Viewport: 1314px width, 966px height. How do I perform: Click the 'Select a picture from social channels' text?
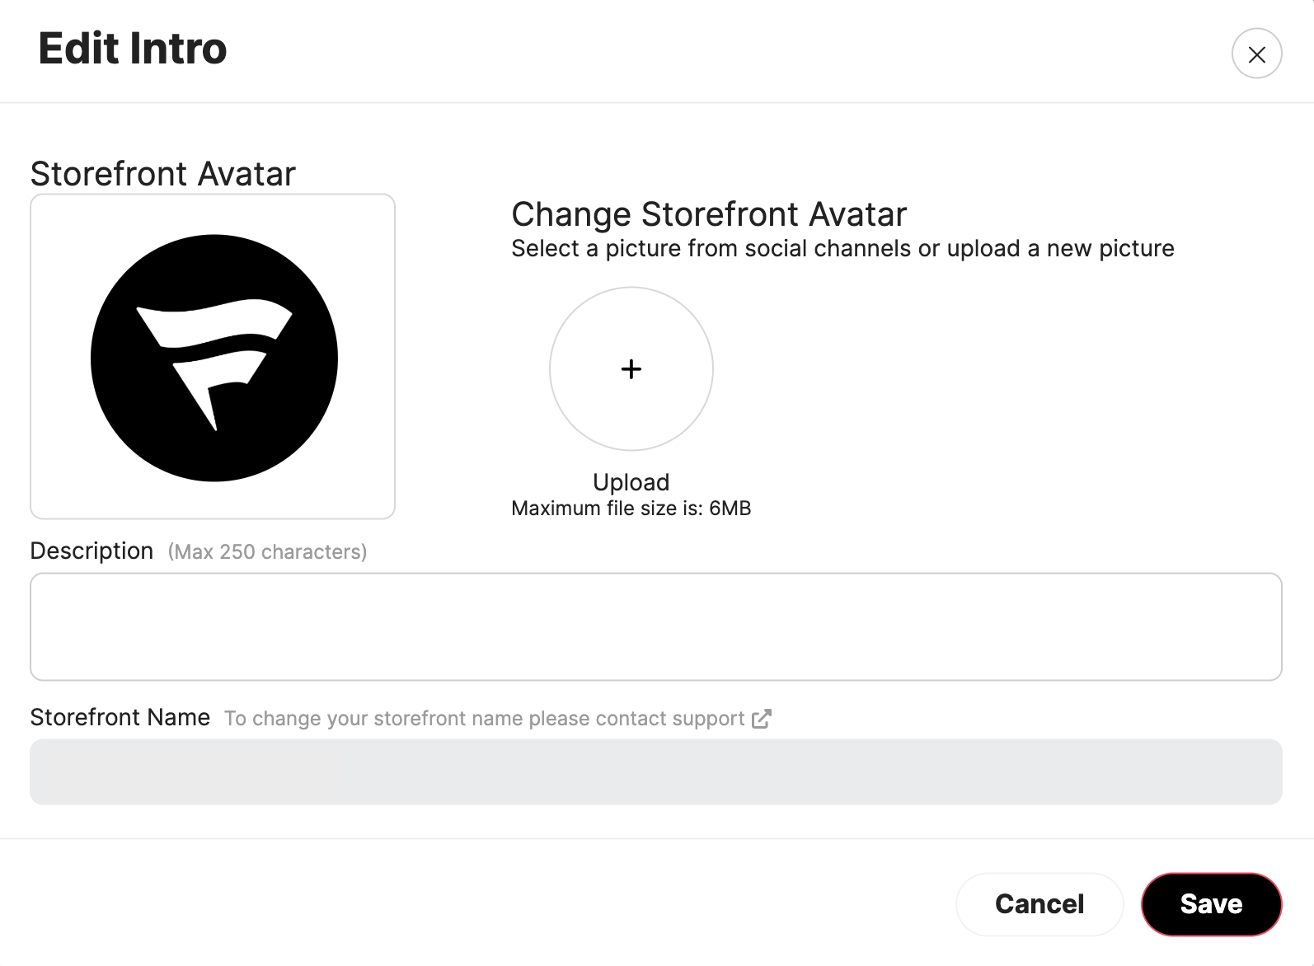[x=842, y=249]
